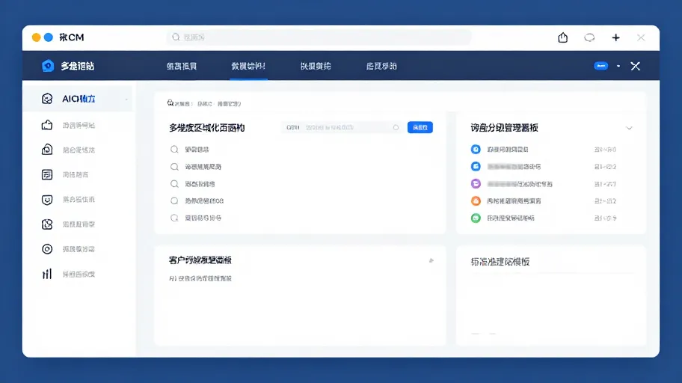Open the AIO item in the sidebar
Viewport: 682px width, 383px height.
pos(79,99)
